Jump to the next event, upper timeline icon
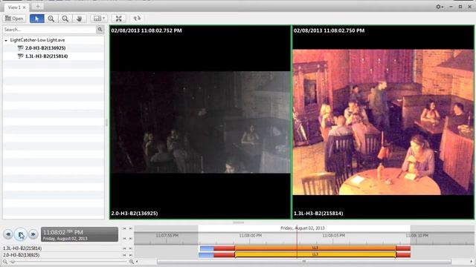The height and width of the screenshot is (267, 476). click(x=131, y=228)
